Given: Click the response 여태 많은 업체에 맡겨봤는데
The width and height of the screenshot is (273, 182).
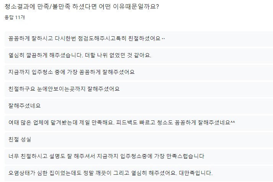Looking at the screenshot, I should (139, 123).
